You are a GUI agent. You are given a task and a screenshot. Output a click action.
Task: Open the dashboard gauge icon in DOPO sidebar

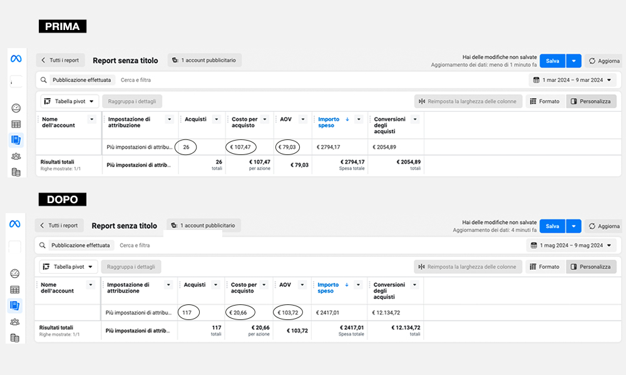(x=15, y=273)
